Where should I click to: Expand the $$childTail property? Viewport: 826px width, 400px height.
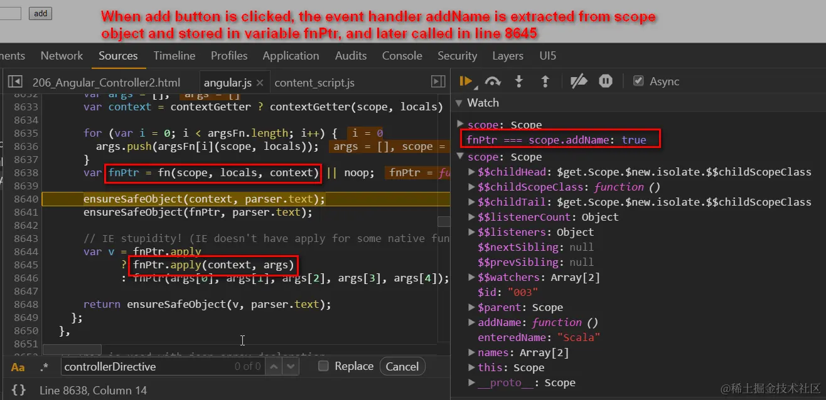(x=472, y=203)
